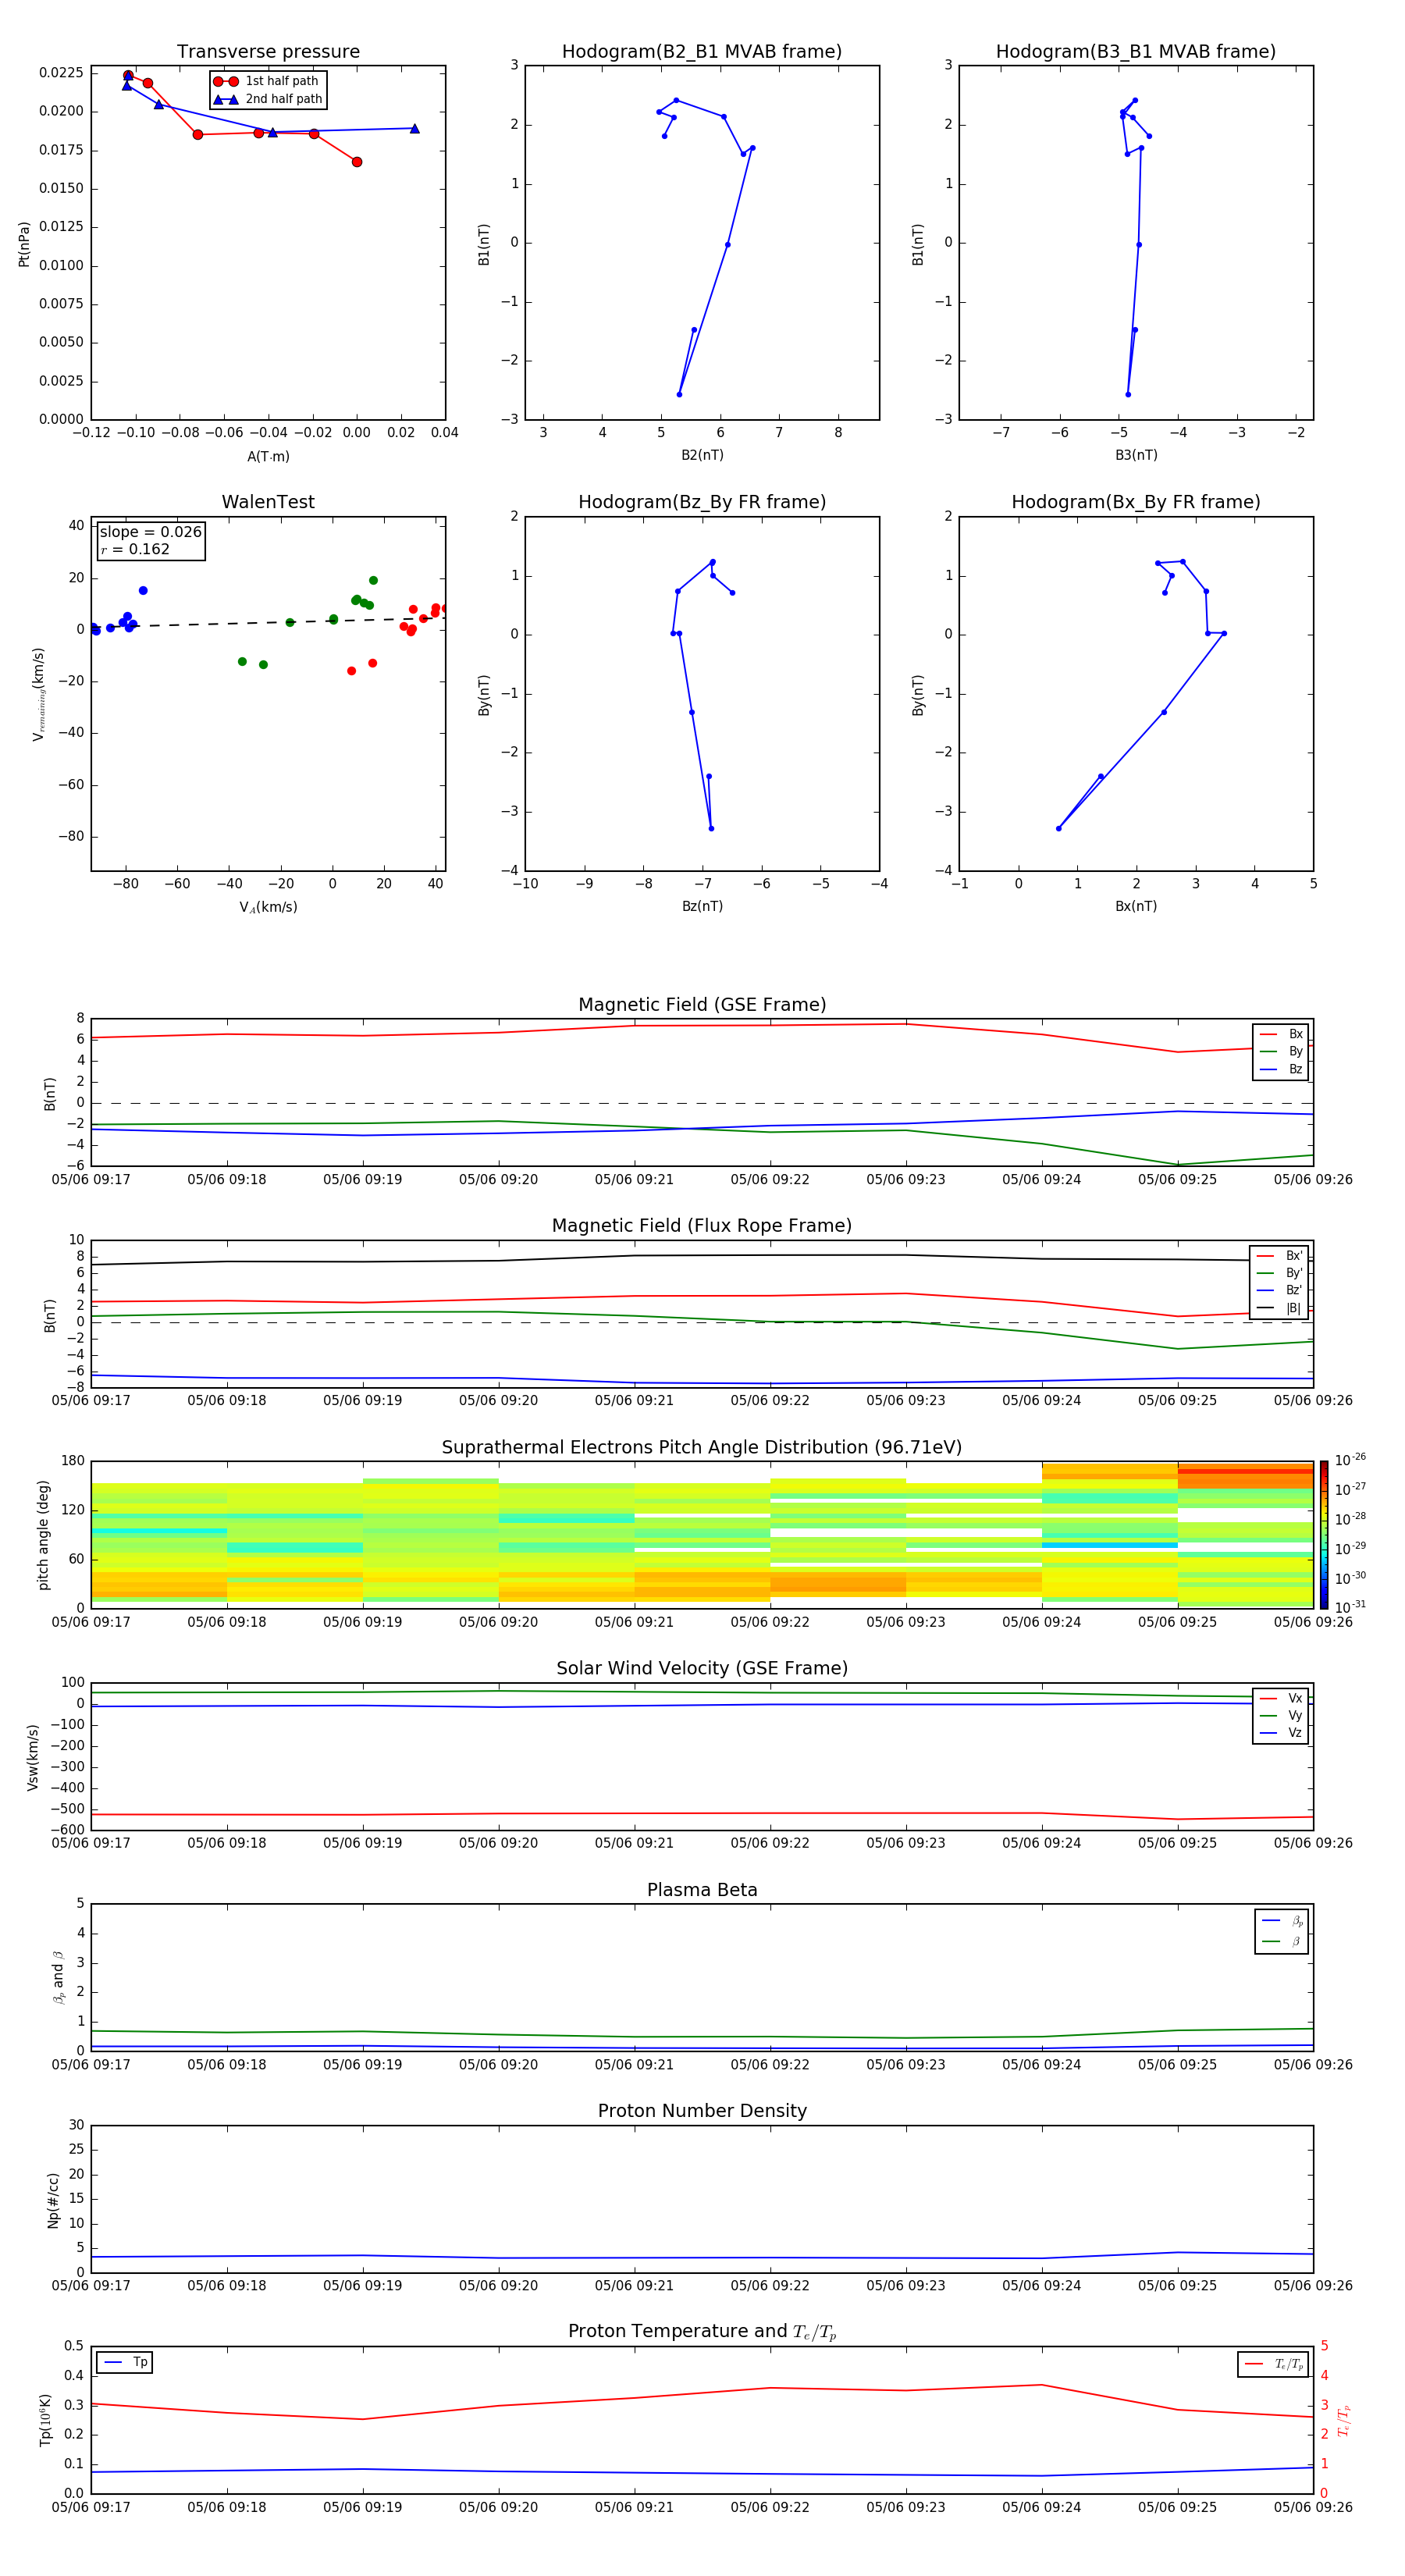Screen dimensions: 1405x2576
Task: Click '2nd half path' legend entry
Action: click(x=268, y=99)
